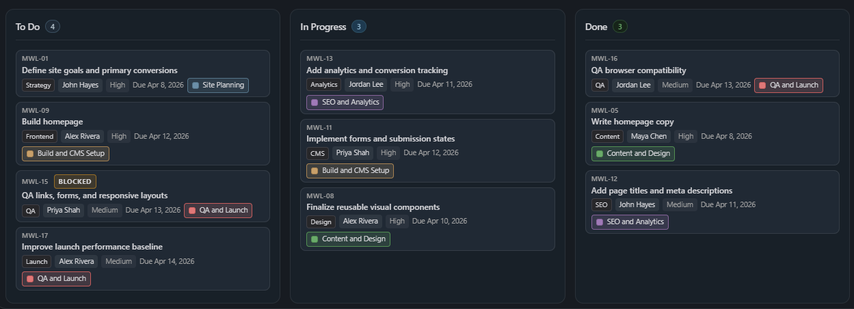Select the Content and Design tag on MWL-08
Screen dimensions: 854x309
[348, 239]
